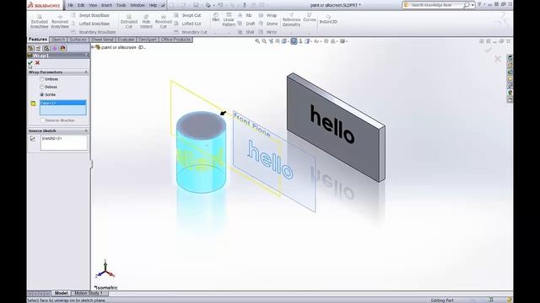Open the View menu
540x303 pixels.
(93, 5)
